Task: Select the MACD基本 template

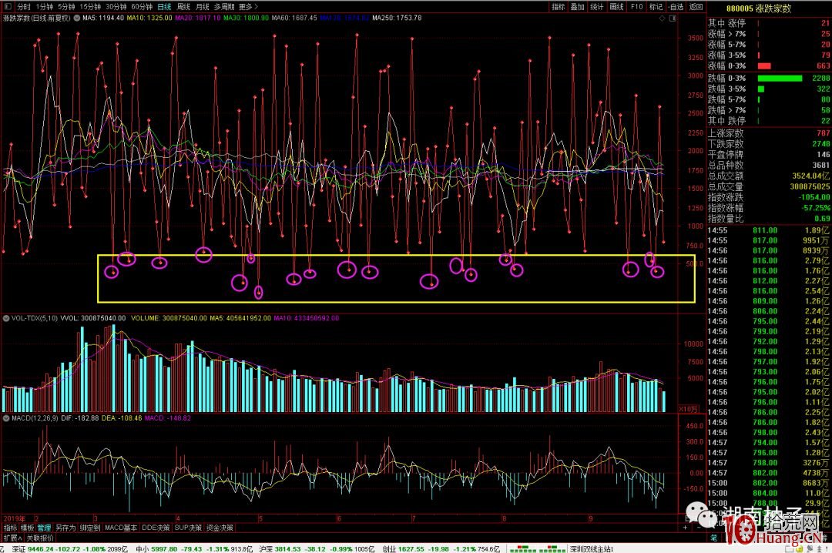Action: [x=121, y=528]
